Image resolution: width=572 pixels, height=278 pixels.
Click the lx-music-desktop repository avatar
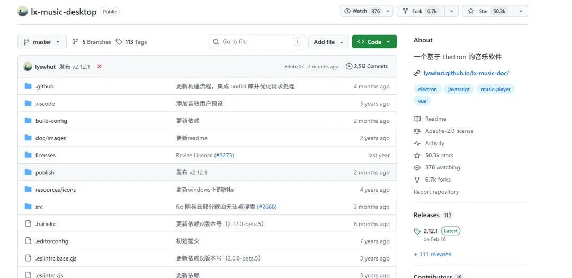pos(23,11)
